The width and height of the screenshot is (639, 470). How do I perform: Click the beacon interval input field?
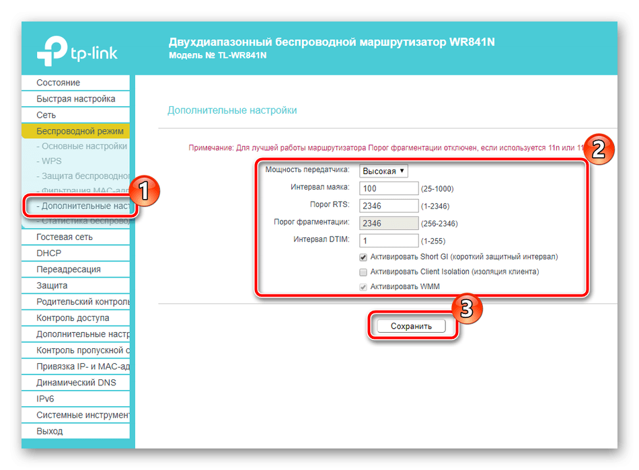389,188
